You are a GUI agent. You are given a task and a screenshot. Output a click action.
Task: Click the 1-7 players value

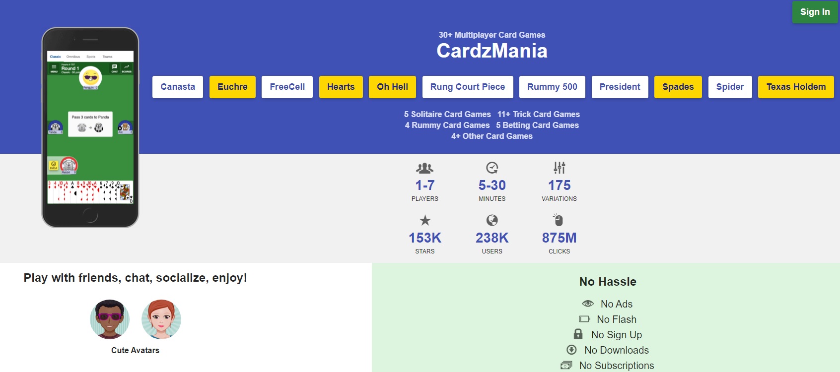coord(425,186)
